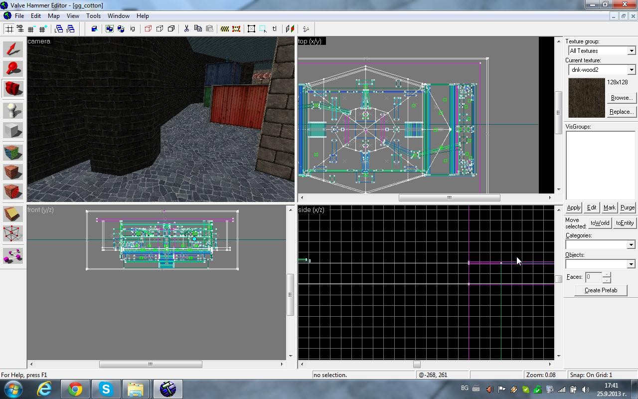Open the Categories dropdown
Viewport: 638px width, 399px height.
click(x=600, y=244)
